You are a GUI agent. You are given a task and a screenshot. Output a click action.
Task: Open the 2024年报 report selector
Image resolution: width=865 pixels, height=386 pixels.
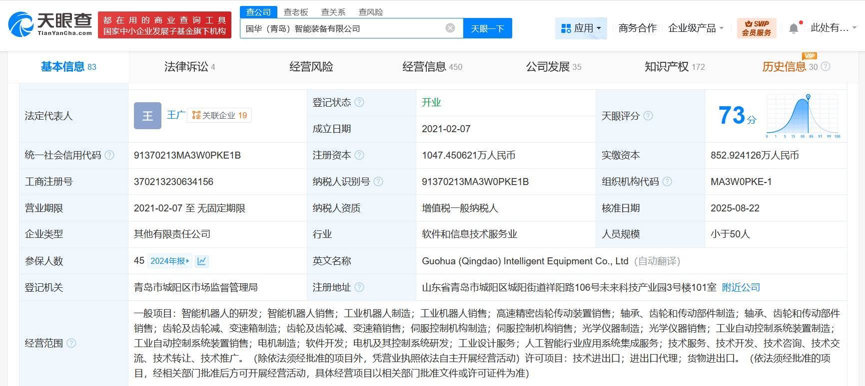[x=170, y=261]
